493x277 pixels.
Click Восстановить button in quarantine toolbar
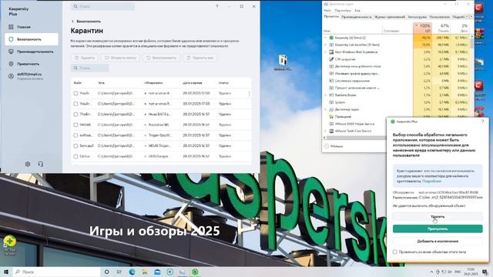(161, 58)
